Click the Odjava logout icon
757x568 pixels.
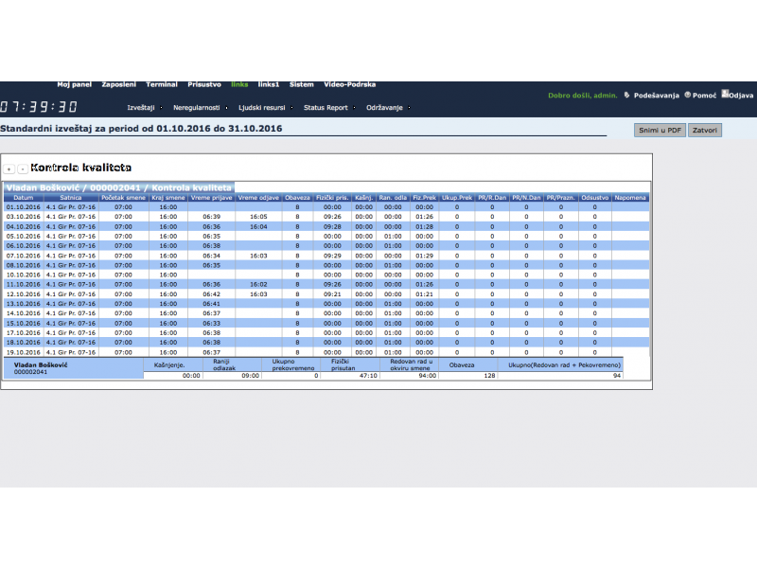pyautogui.click(x=725, y=94)
